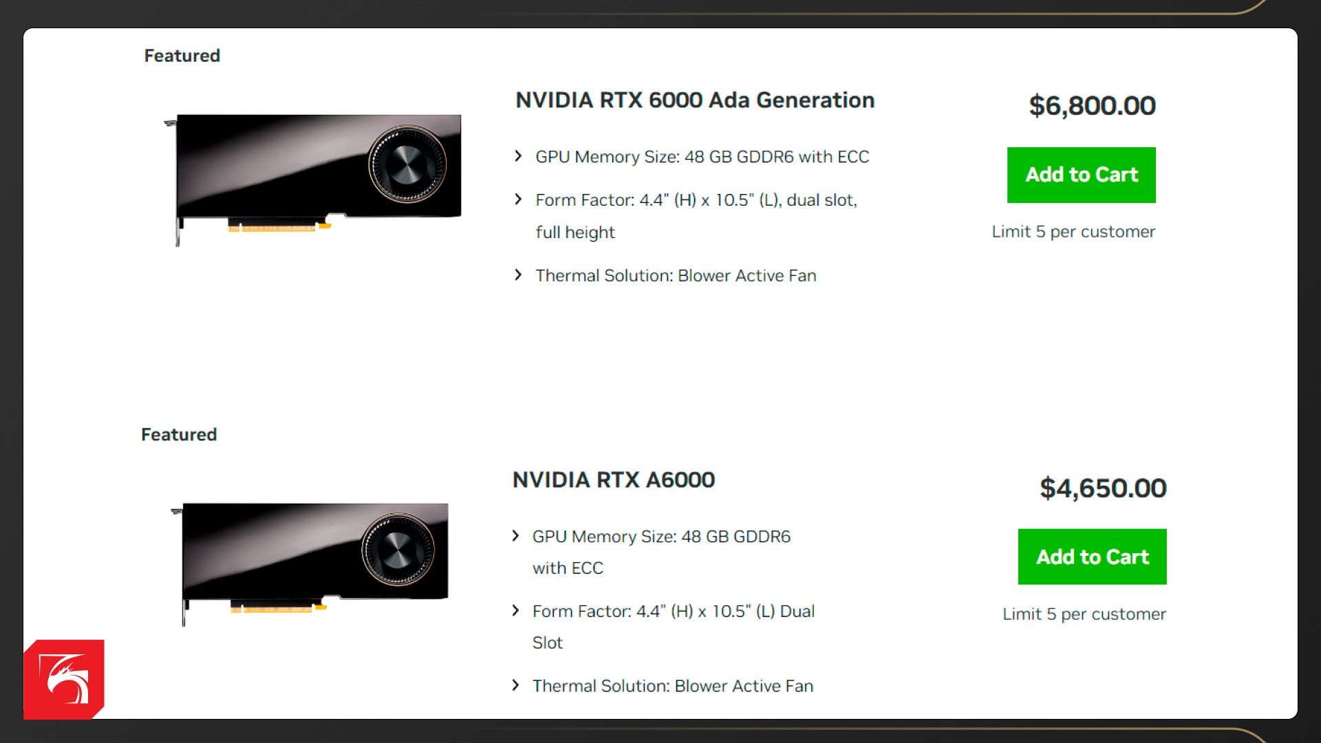Click the $4,650.00 price

pos(1103,488)
